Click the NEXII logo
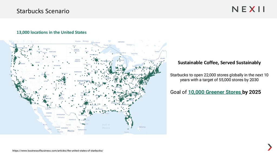Image resolution: width=277 pixels, height=155 pixels. tap(248, 9)
